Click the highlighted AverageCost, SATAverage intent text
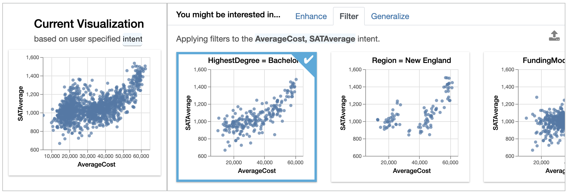570x194 pixels. (305, 39)
